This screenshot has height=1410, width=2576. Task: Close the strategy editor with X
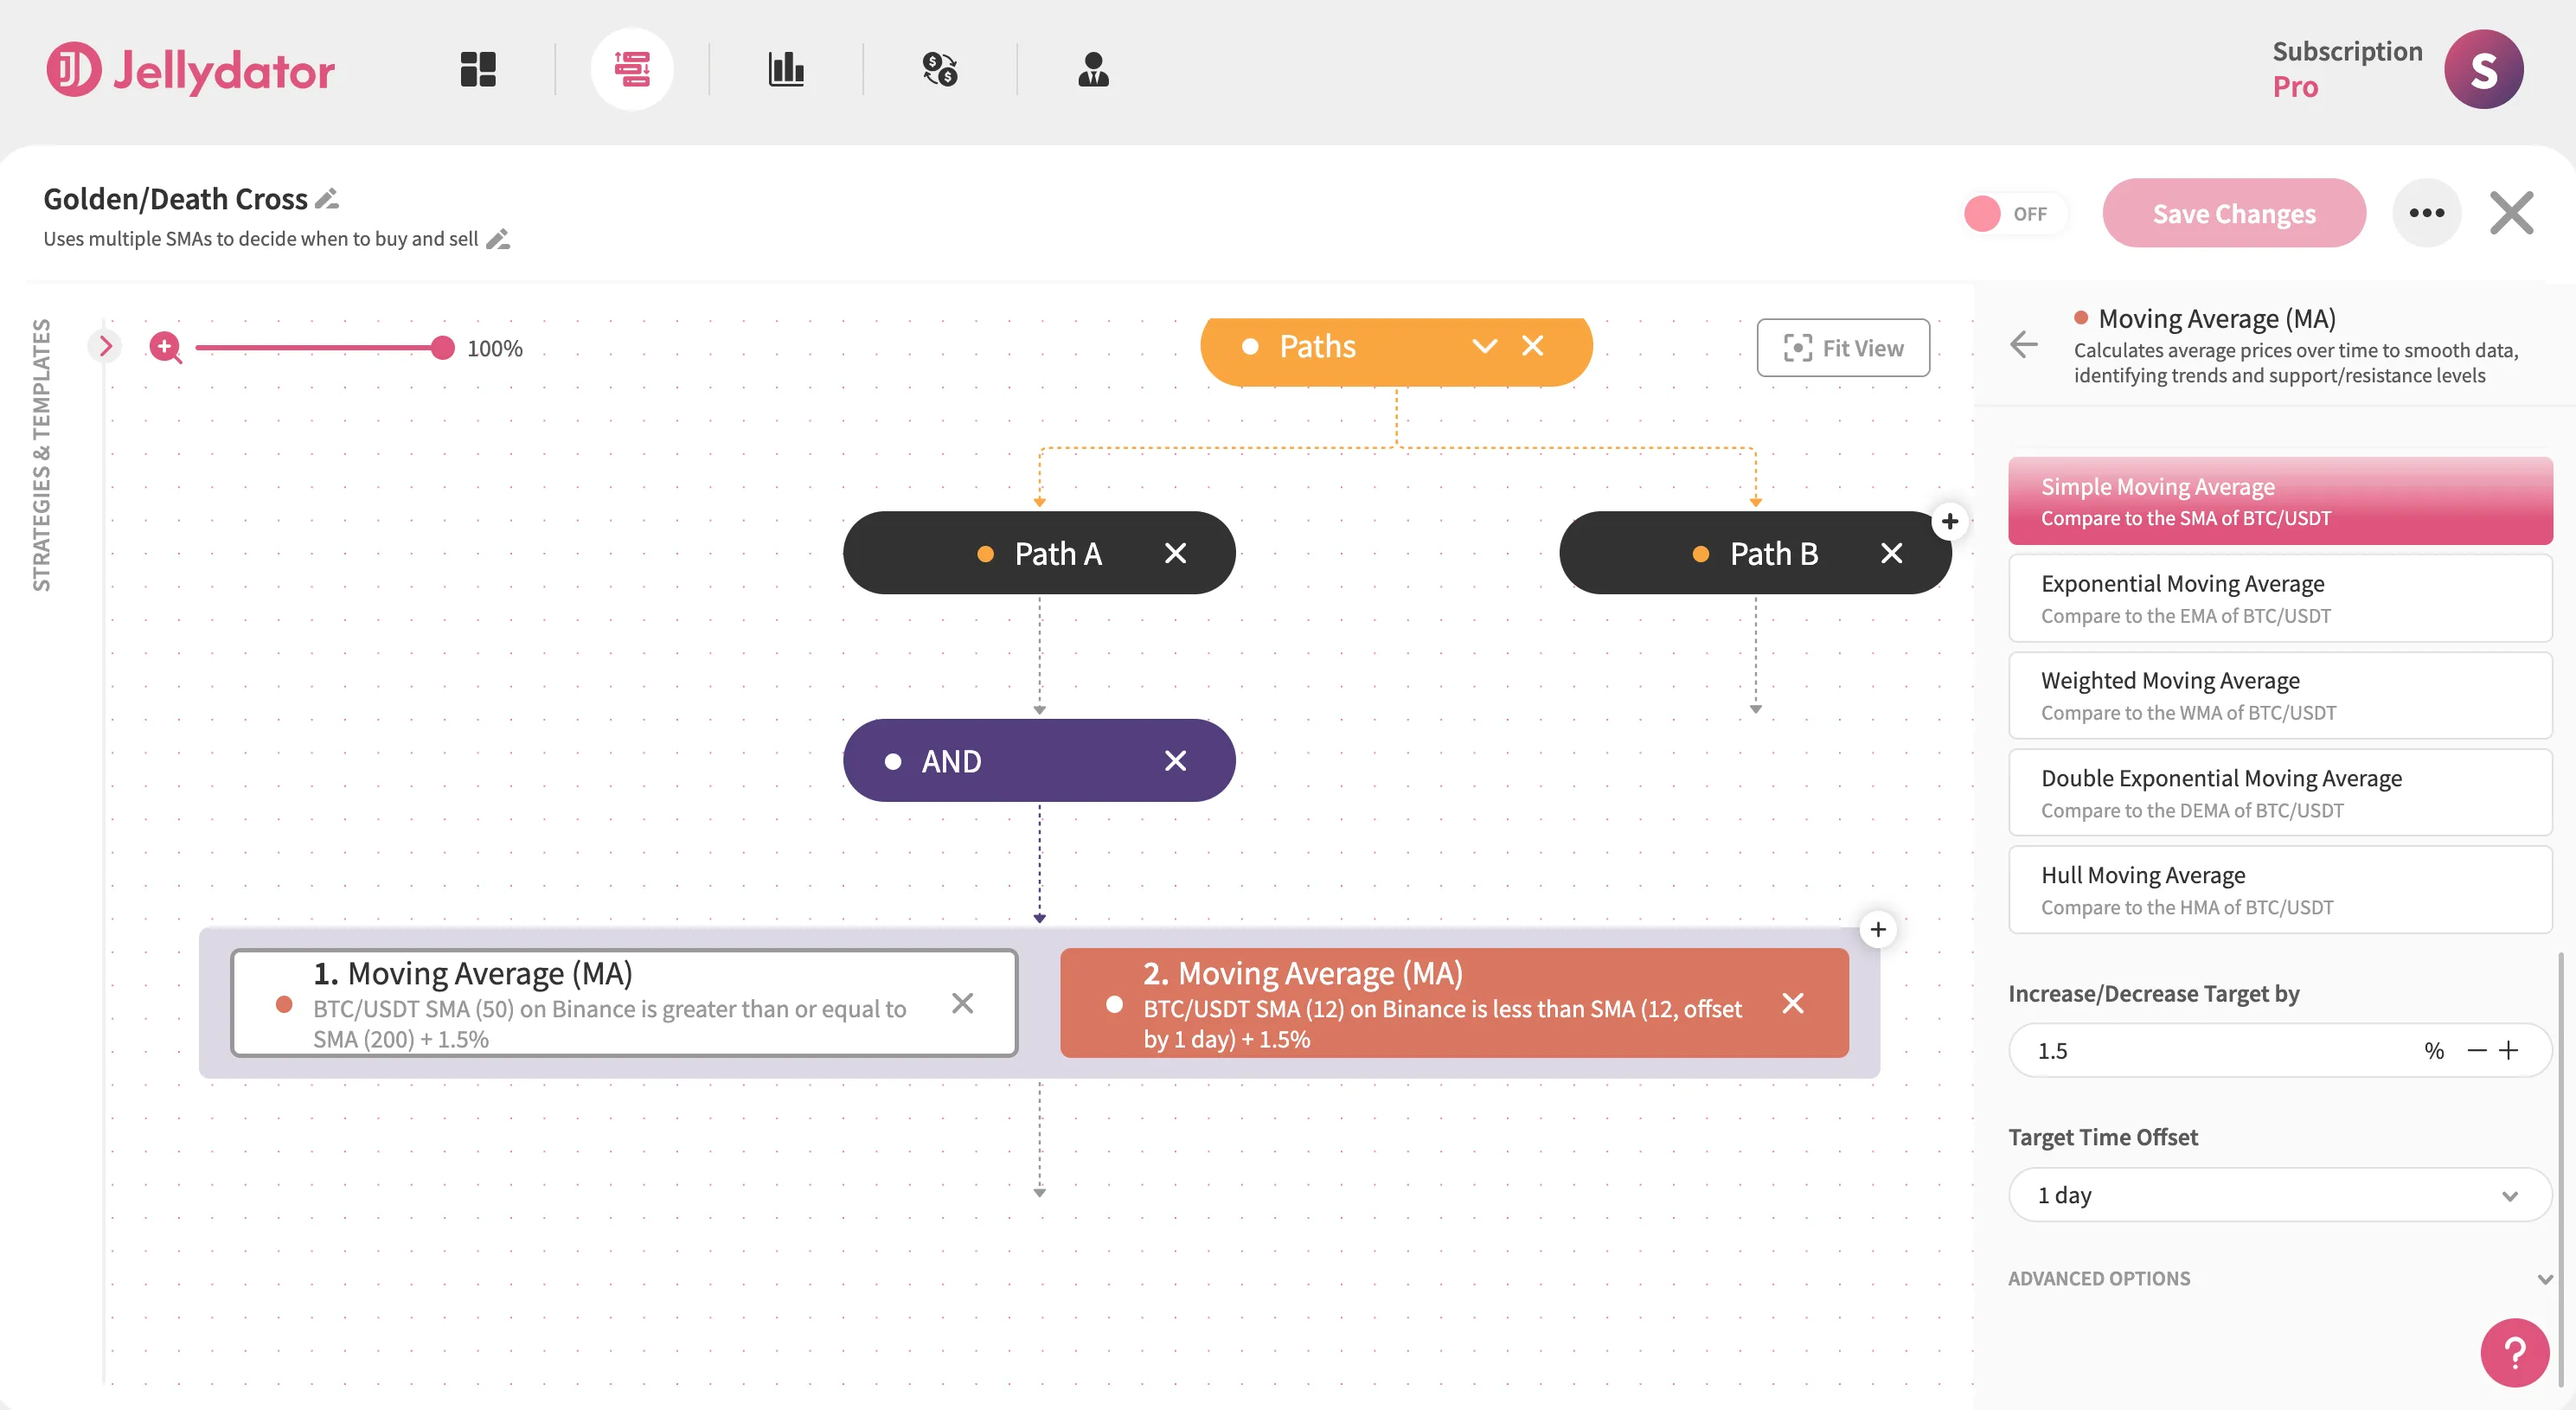[x=2512, y=213]
